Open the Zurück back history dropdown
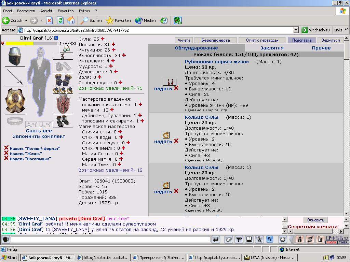 click(26, 20)
